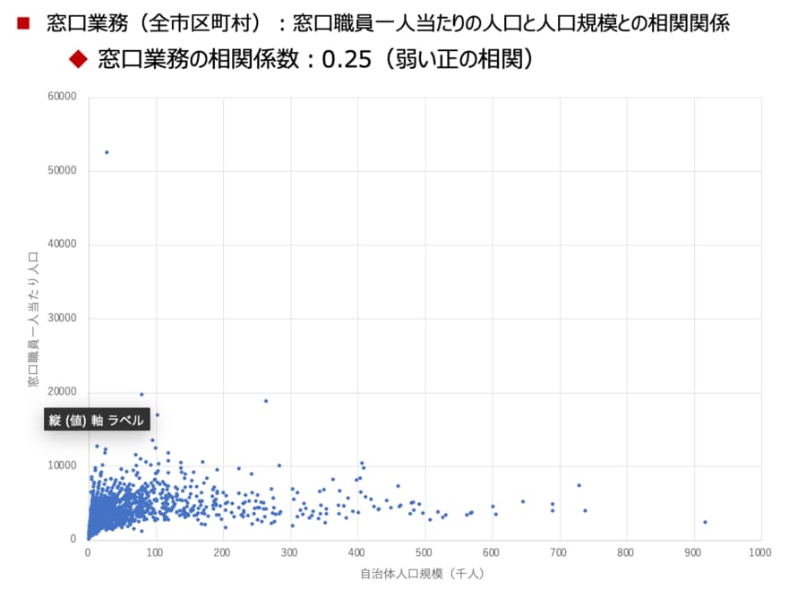The width and height of the screenshot is (806, 589).
Task: Select the 100 tick label on the x-axis
Action: pos(155,552)
